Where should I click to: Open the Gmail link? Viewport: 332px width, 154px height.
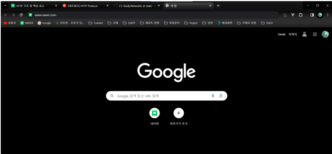click(x=281, y=34)
